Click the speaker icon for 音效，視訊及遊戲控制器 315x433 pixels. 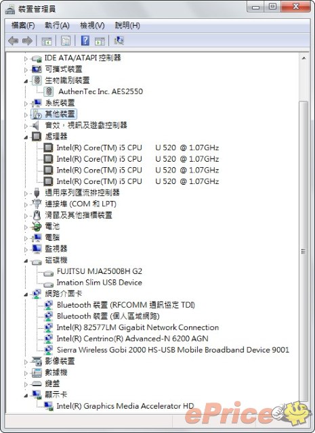36,125
